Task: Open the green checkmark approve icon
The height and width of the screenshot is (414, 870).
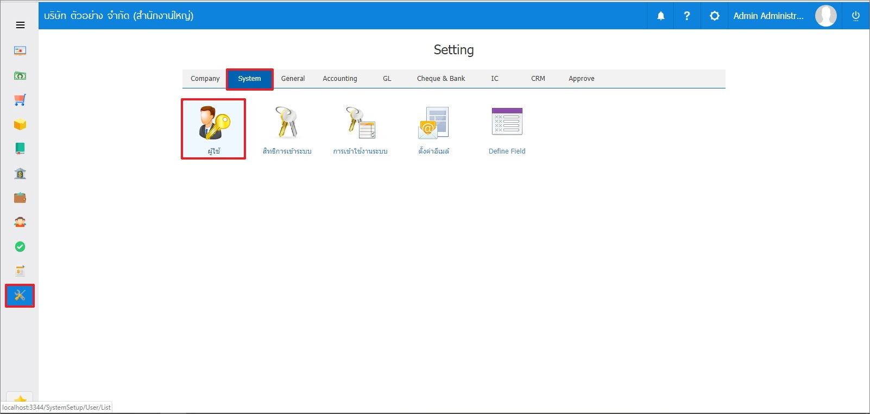Action: tap(20, 247)
